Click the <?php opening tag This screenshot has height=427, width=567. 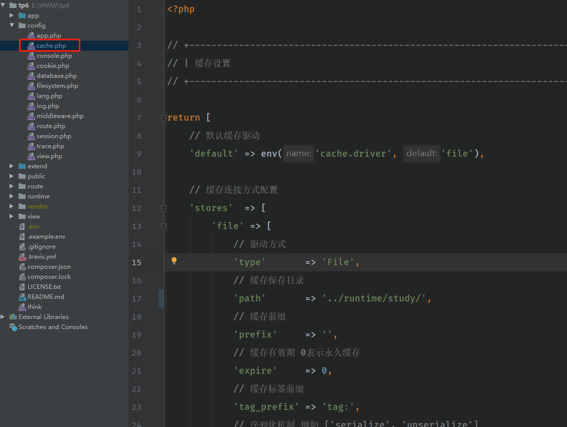181,9
